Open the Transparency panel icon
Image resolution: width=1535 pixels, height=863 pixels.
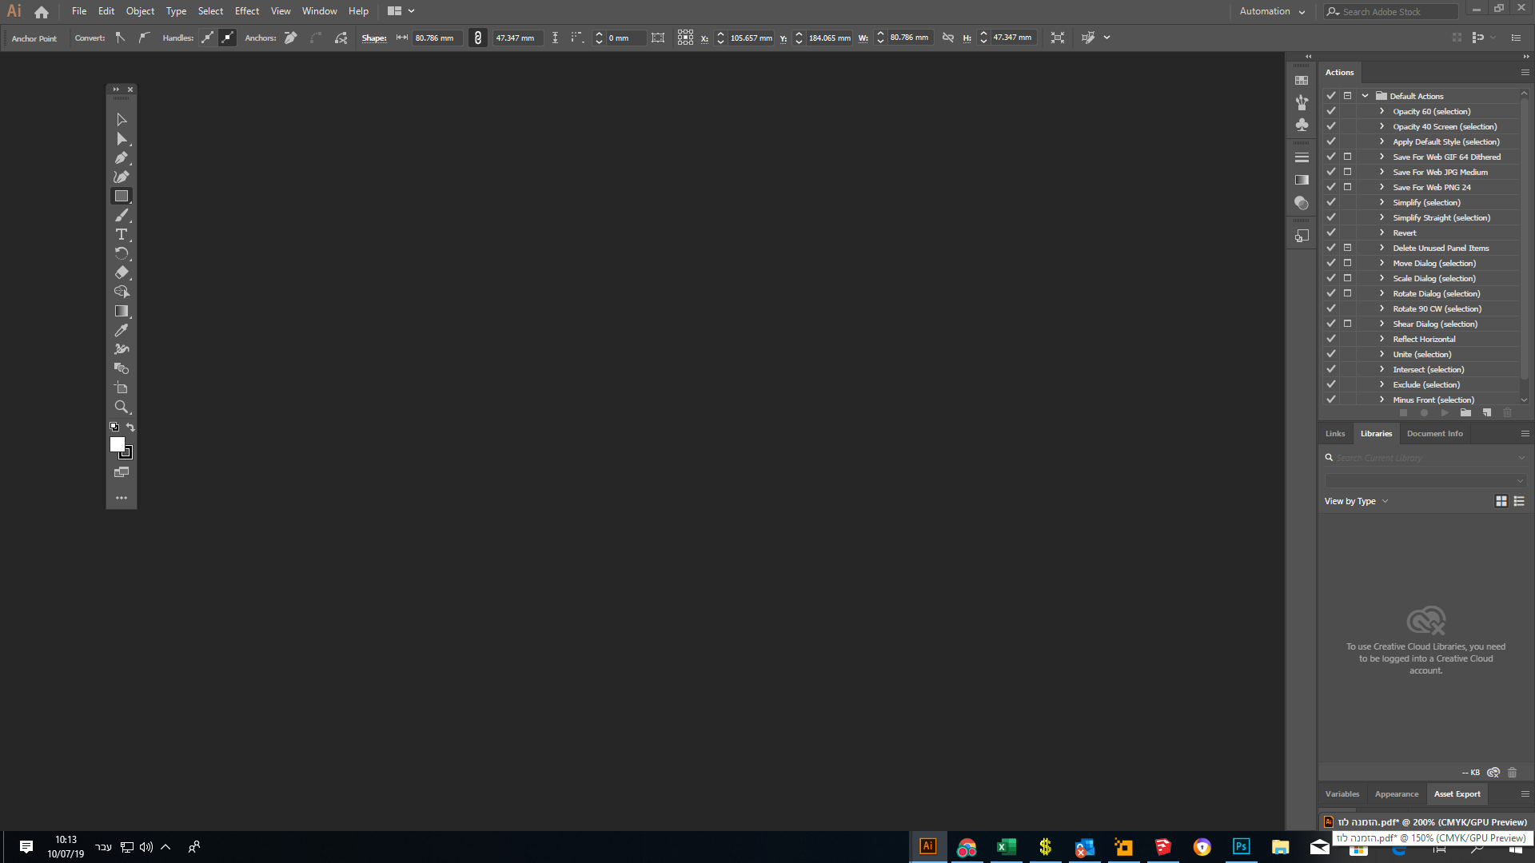[x=1302, y=203]
